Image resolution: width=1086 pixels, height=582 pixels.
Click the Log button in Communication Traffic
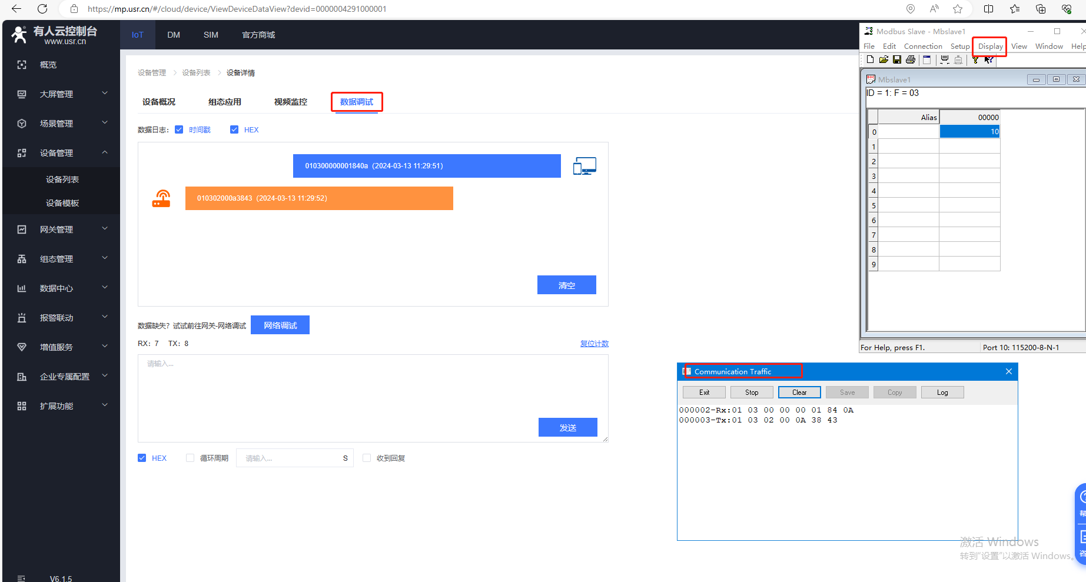click(942, 393)
